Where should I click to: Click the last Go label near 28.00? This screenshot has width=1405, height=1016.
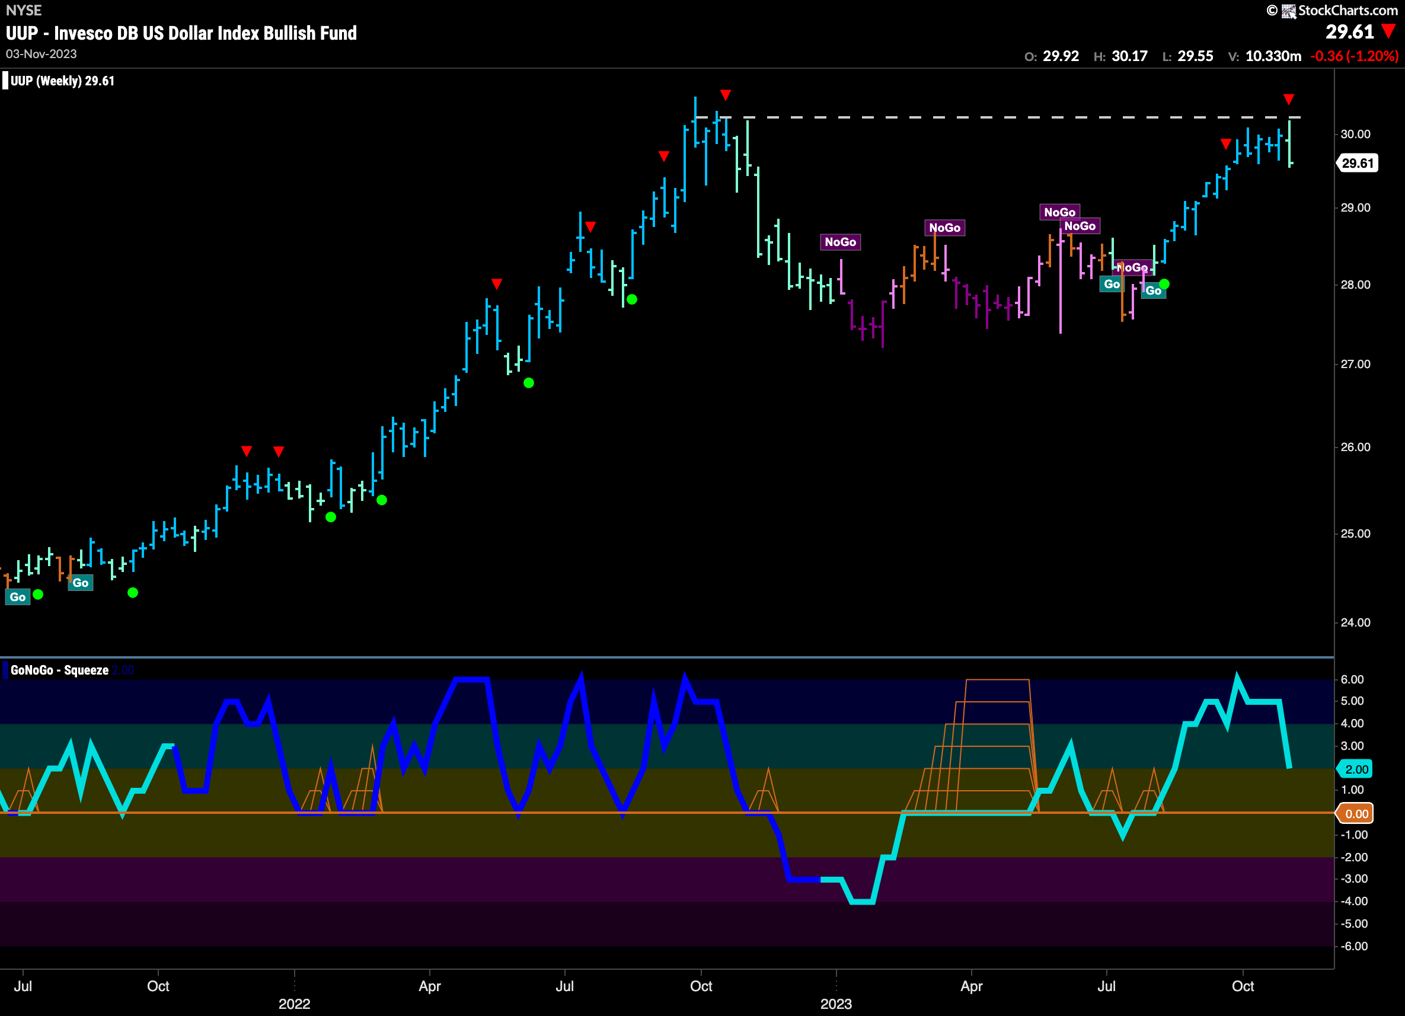pos(1154,290)
